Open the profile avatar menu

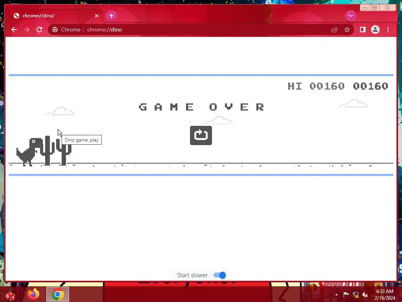pos(375,30)
